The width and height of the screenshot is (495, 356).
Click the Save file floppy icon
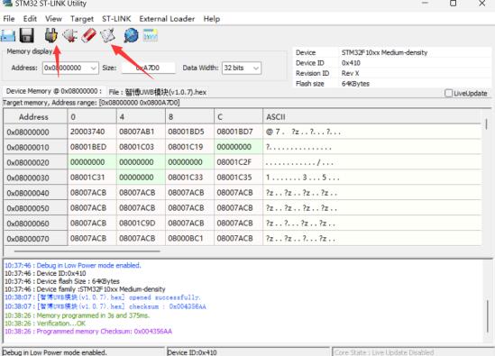[27, 35]
